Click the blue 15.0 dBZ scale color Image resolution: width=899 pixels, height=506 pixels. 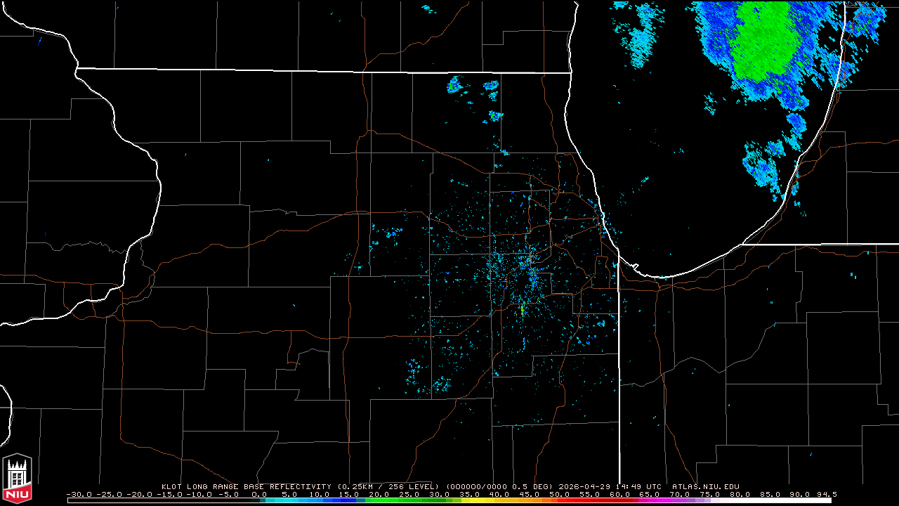pyautogui.click(x=349, y=500)
